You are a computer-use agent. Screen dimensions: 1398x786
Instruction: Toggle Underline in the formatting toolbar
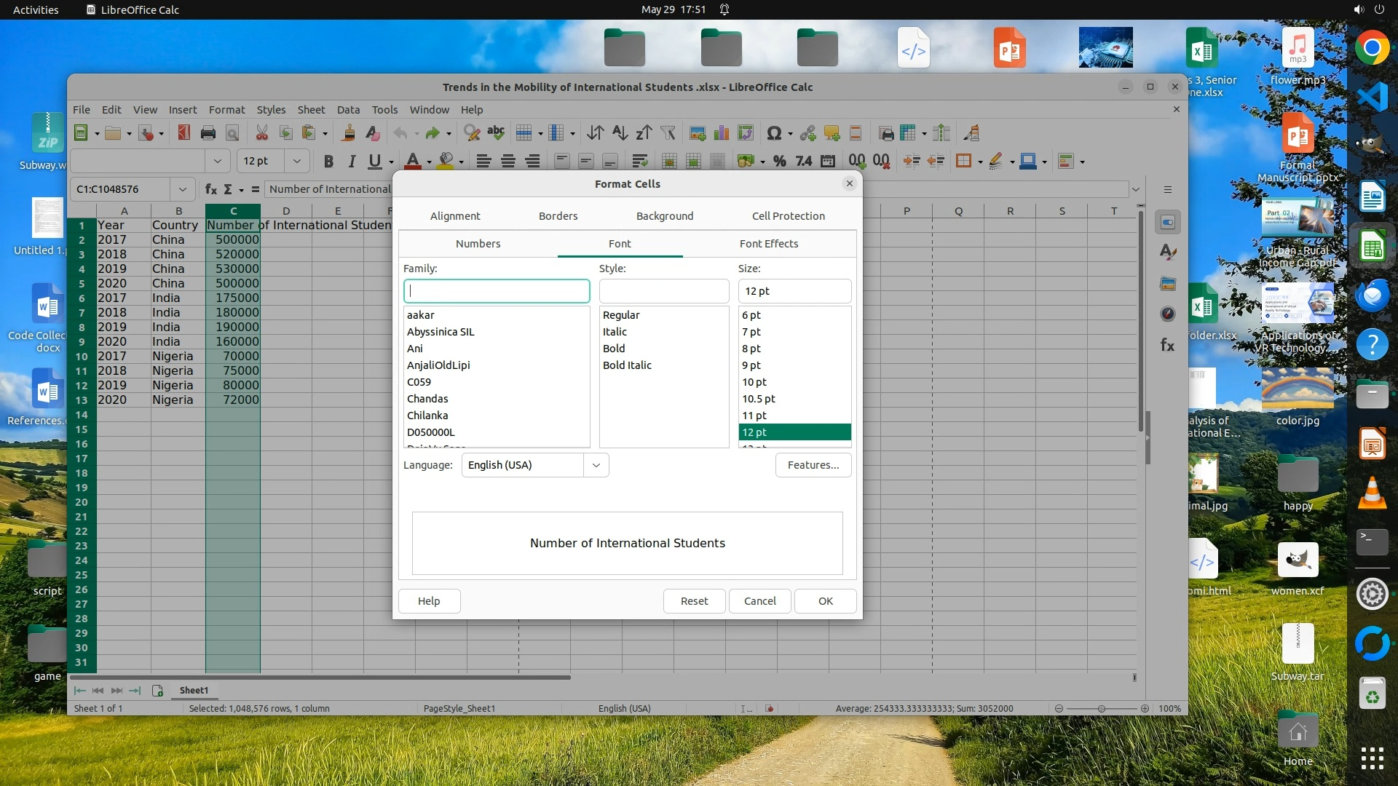point(374,162)
